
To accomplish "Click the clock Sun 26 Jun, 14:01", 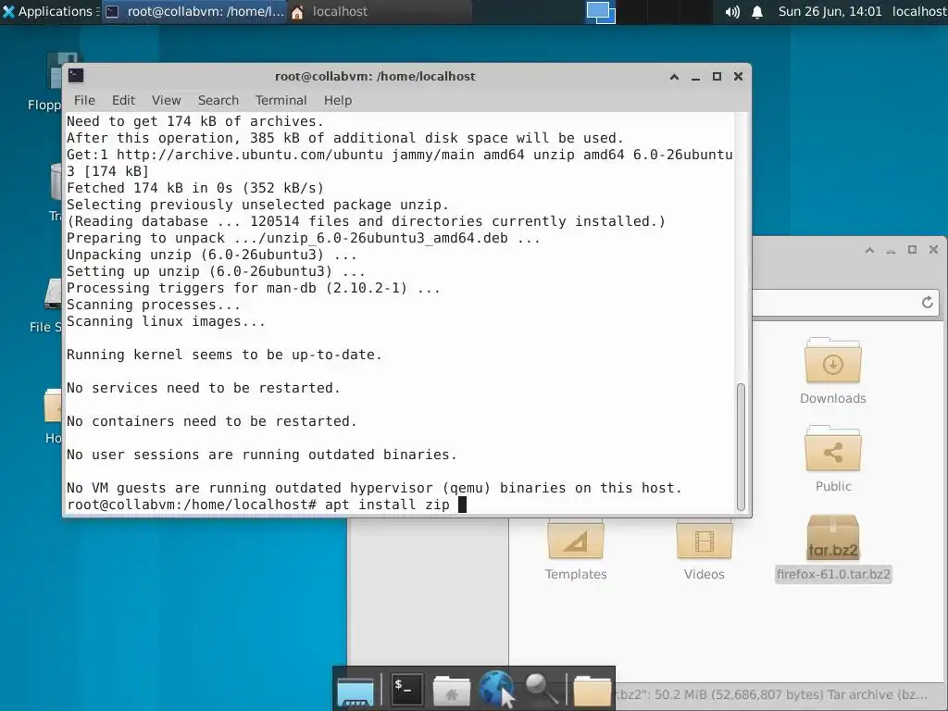I will [x=830, y=11].
